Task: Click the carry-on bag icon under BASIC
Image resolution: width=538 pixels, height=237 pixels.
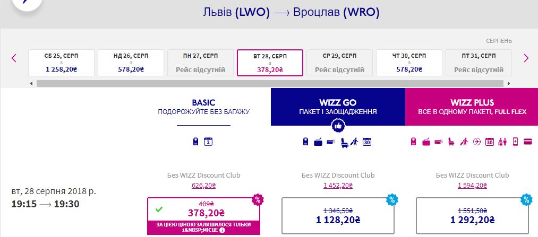Action: click(195, 142)
